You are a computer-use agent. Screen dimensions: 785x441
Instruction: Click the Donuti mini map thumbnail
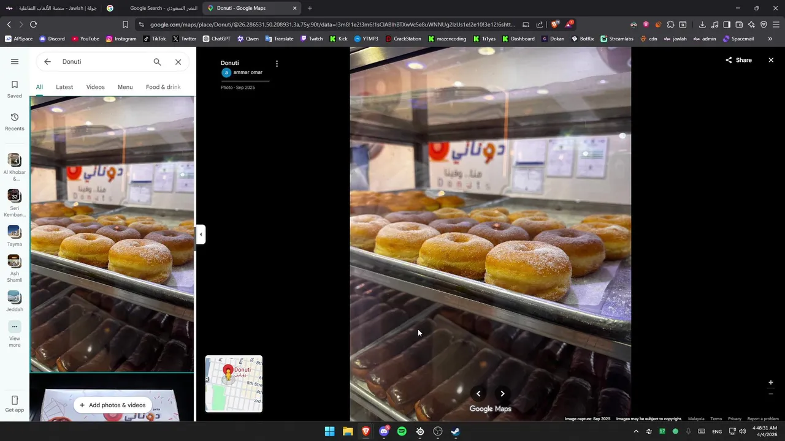(234, 384)
